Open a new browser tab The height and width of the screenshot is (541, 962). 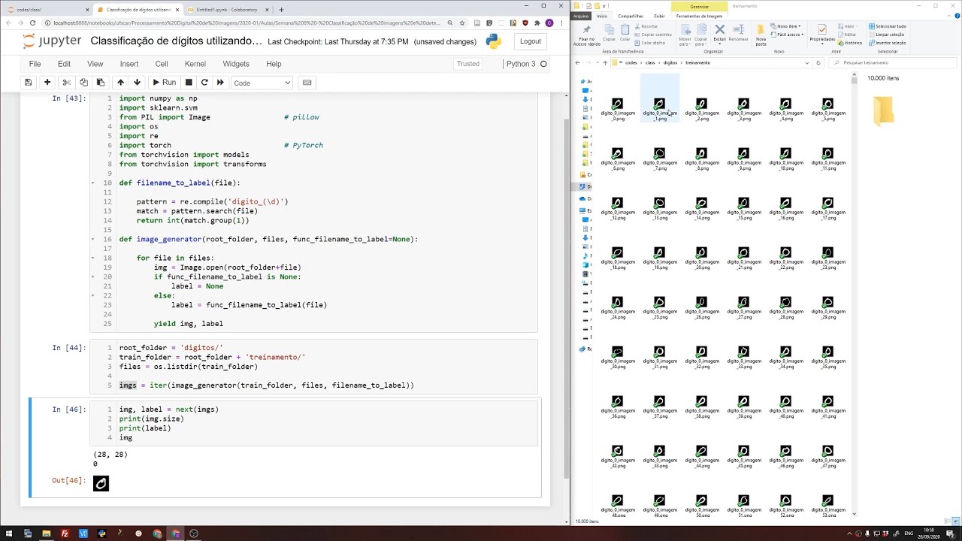(x=281, y=10)
